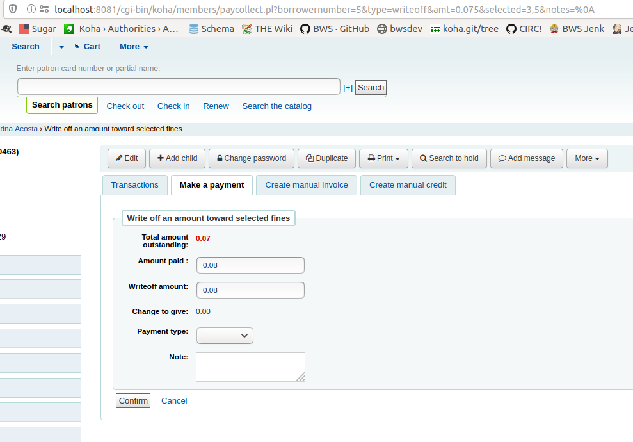Viewport: 633px width, 442px height.
Task: Open the Cart in top navigation
Action: (x=87, y=47)
